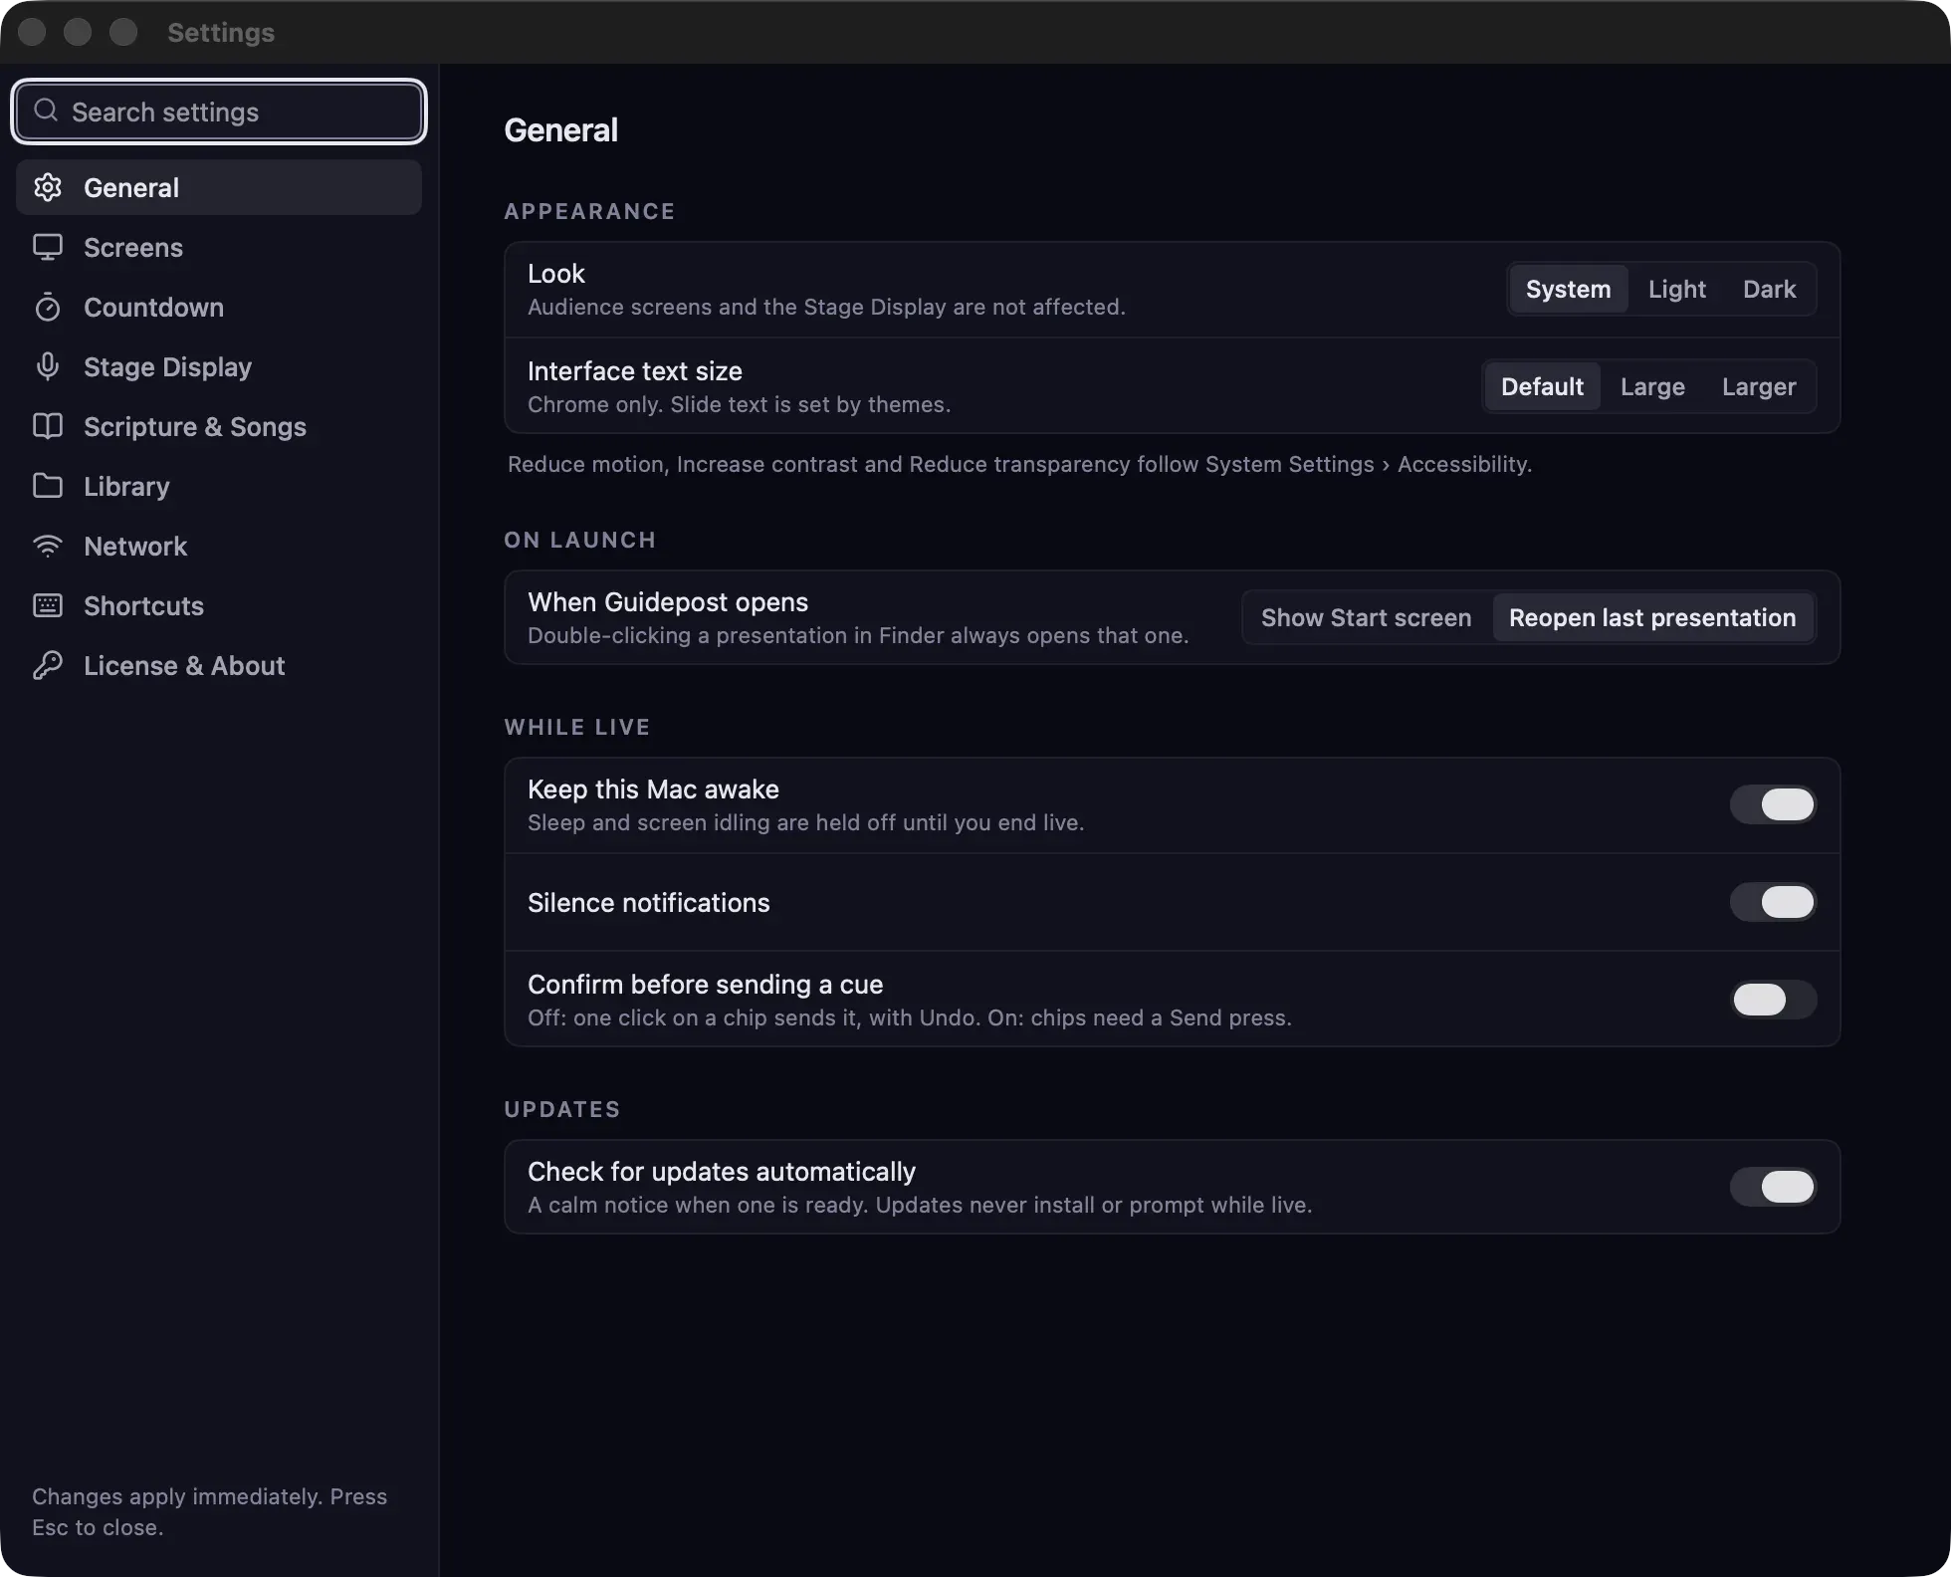The image size is (1951, 1577).
Task: Set interface text size to Default
Action: tap(1542, 386)
